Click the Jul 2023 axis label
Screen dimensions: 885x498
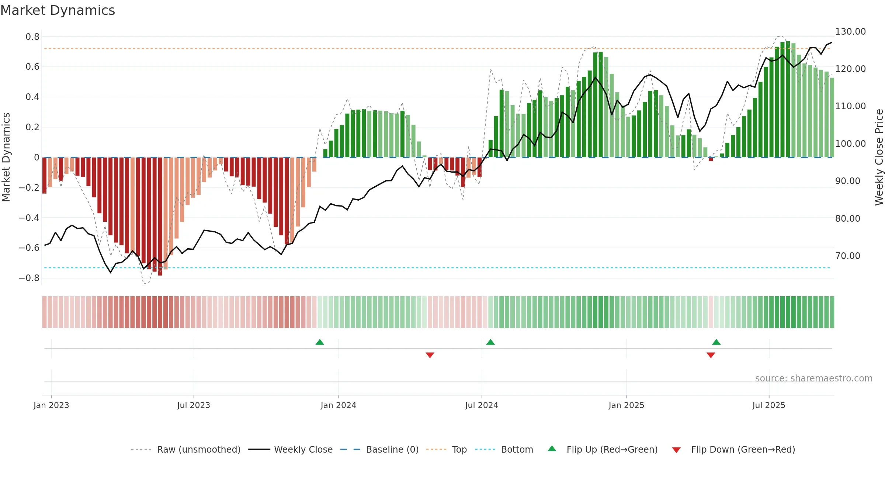(194, 405)
